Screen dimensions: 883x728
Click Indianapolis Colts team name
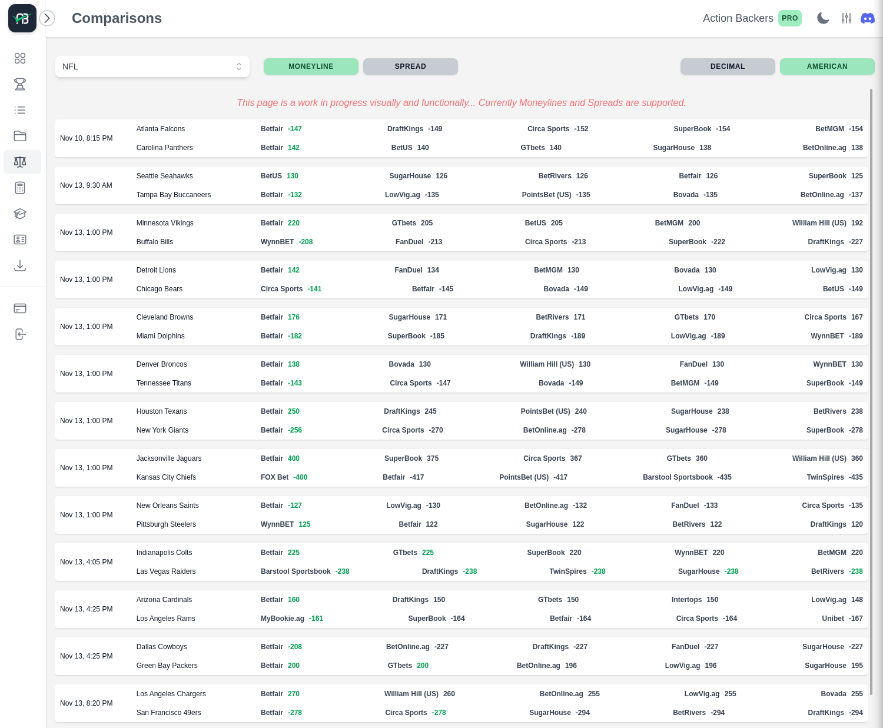(164, 553)
